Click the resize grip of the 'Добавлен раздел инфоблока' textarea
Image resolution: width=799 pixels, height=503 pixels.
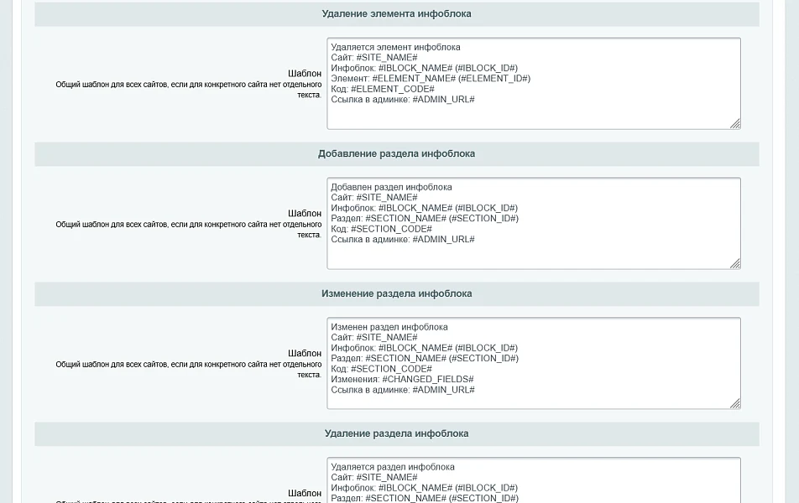pyautogui.click(x=735, y=264)
